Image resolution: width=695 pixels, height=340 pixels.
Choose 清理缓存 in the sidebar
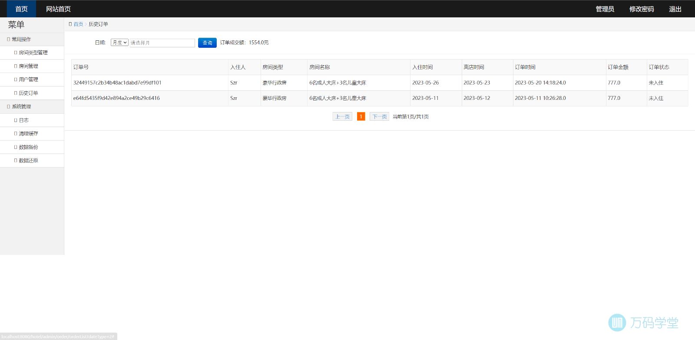click(28, 133)
